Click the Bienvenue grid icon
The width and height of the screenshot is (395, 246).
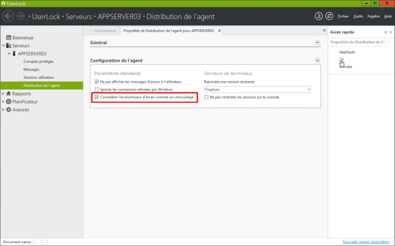(8, 38)
